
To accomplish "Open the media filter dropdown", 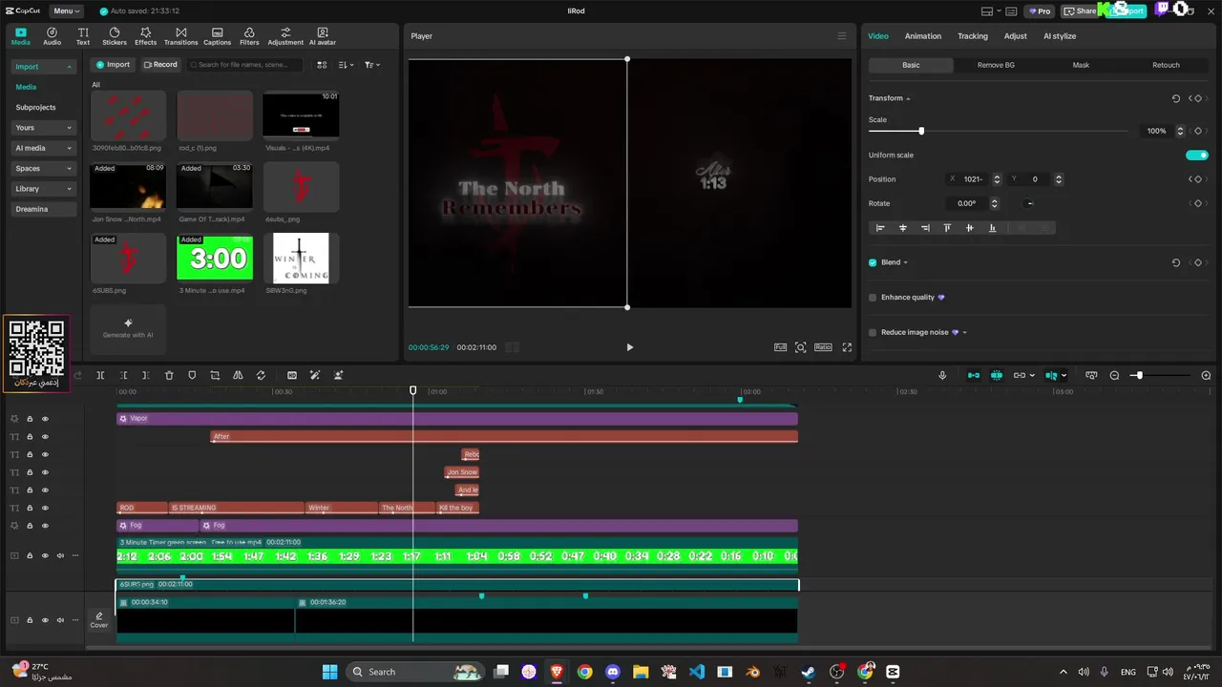I will (x=371, y=65).
